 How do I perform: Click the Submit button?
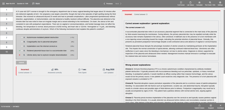[21, 63]
